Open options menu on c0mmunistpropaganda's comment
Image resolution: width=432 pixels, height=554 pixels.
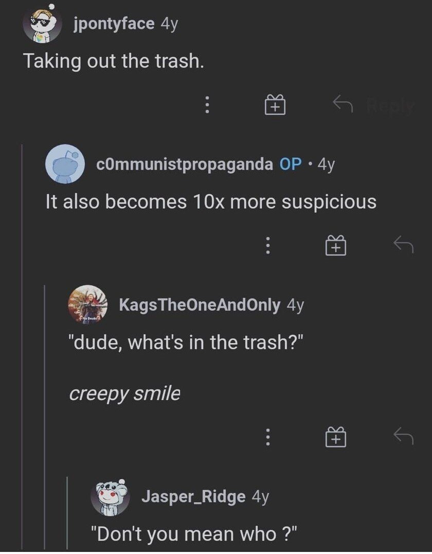(x=267, y=246)
